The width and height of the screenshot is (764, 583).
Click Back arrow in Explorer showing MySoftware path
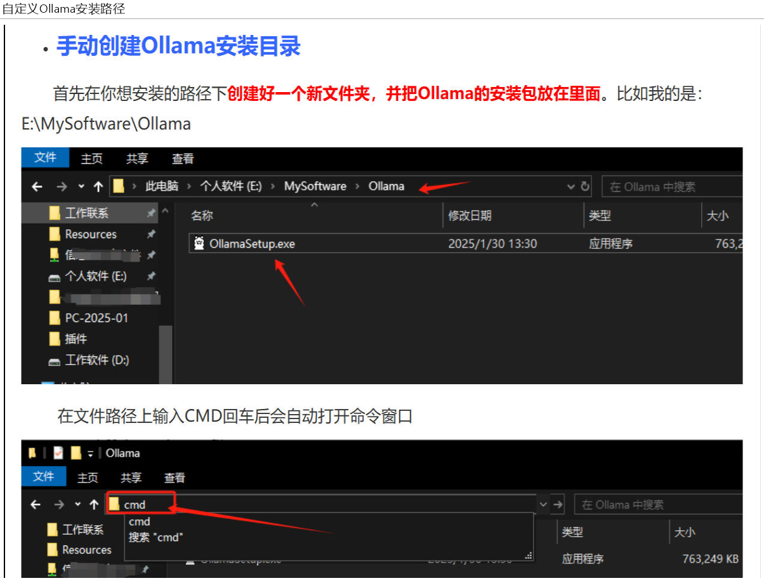point(37,187)
